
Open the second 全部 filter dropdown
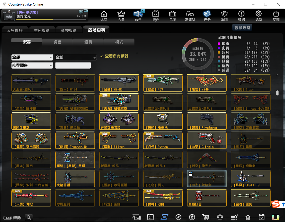tap(76, 57)
